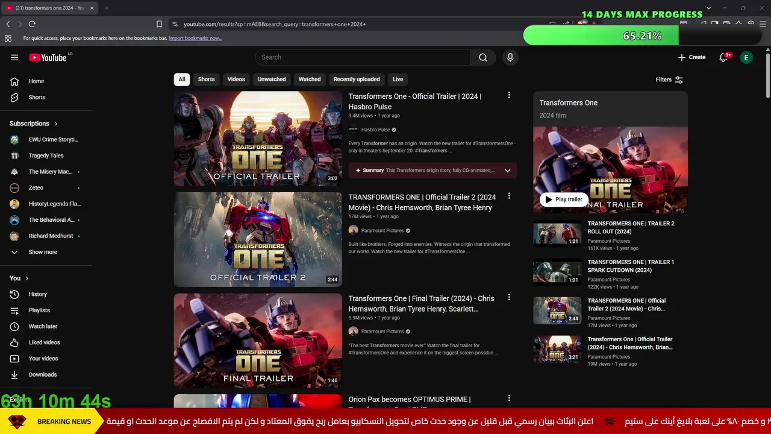Image resolution: width=771 pixels, height=434 pixels.
Task: Open Trailer 1 Spark Cutdown sidebar thumbnail
Action: click(x=557, y=271)
